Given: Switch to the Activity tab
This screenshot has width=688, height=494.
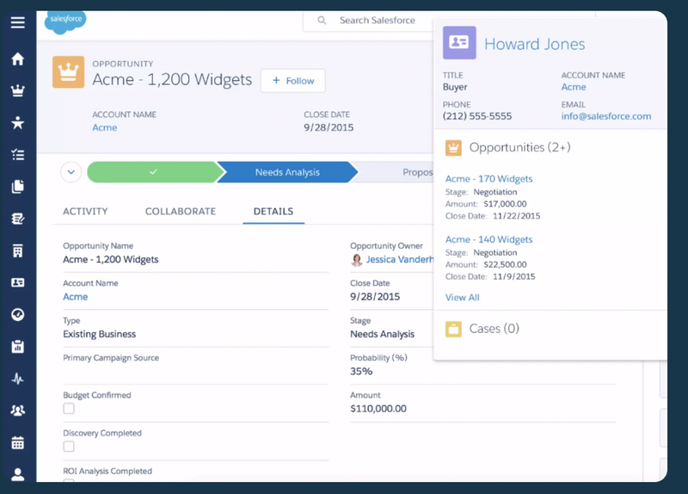Looking at the screenshot, I should click(x=85, y=211).
